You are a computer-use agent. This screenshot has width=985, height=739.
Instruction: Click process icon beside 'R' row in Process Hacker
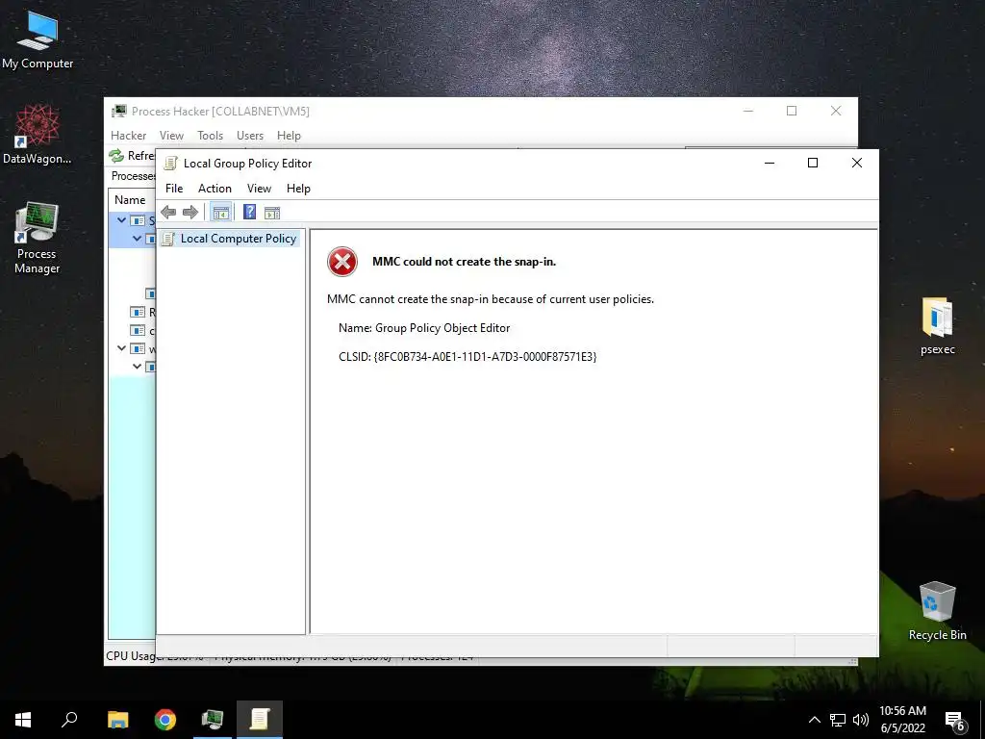tap(137, 312)
